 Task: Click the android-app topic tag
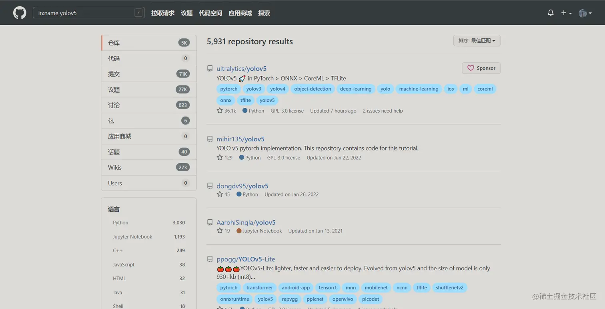coord(296,288)
